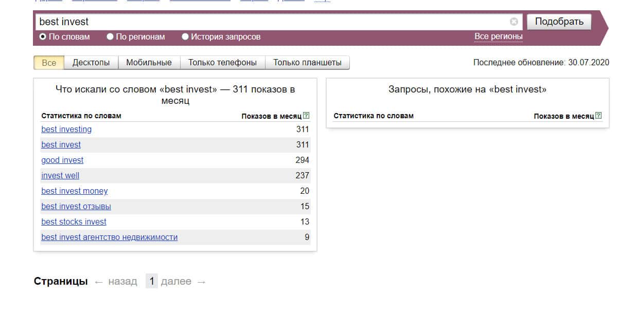Clear the search field with the X icon
The height and width of the screenshot is (314, 618).
tap(514, 22)
